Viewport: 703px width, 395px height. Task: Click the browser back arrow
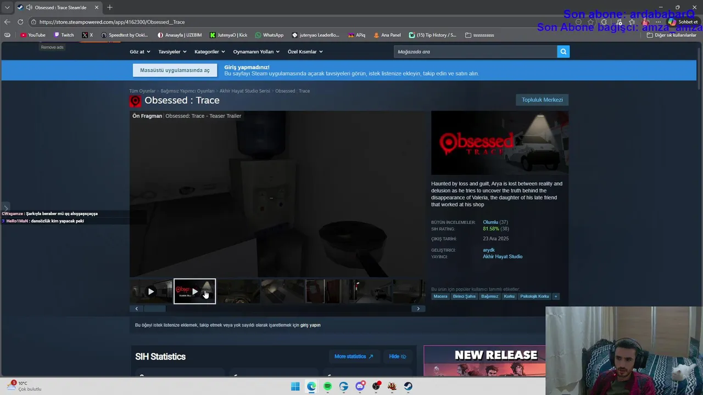(x=7, y=22)
